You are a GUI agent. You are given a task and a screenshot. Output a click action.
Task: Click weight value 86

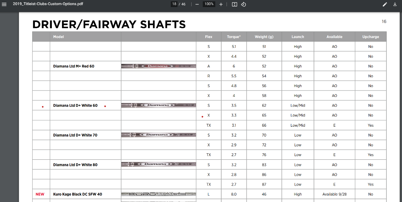pos(264,175)
